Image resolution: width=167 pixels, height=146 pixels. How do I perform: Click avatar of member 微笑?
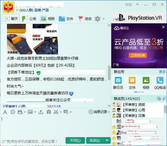click(x=119, y=105)
